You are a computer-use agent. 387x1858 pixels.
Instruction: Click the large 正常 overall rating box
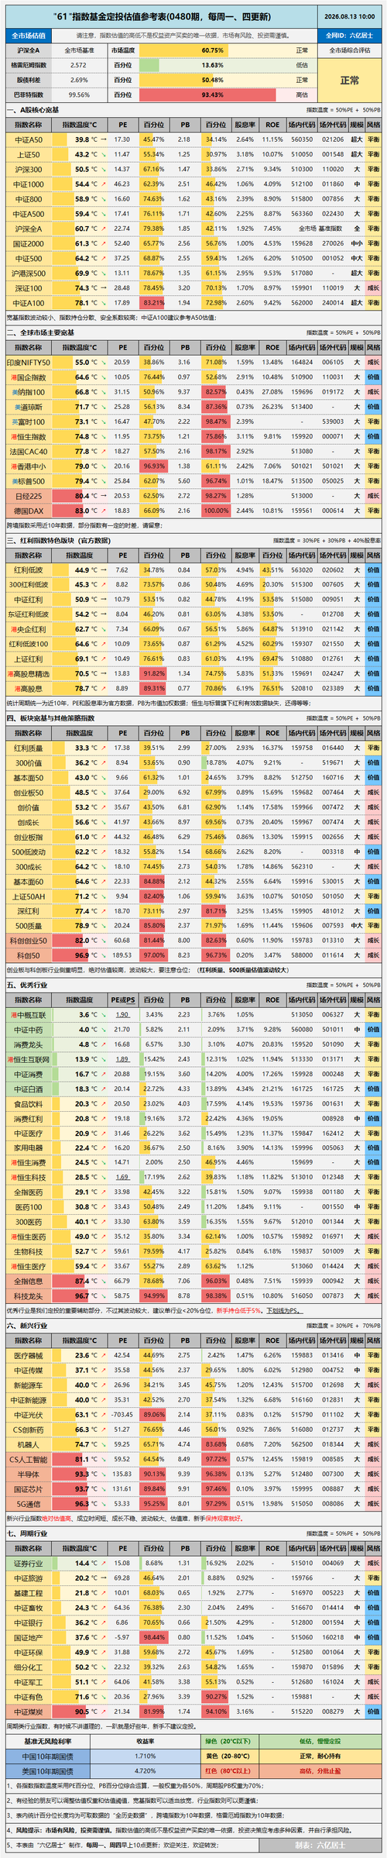350,80
